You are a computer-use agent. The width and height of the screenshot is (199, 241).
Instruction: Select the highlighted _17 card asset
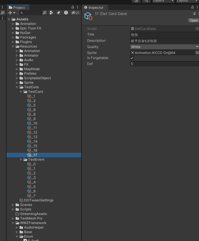[44, 155]
